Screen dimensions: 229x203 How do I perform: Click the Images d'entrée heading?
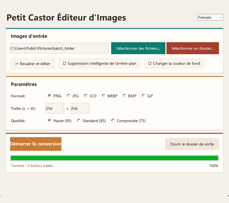(29, 36)
